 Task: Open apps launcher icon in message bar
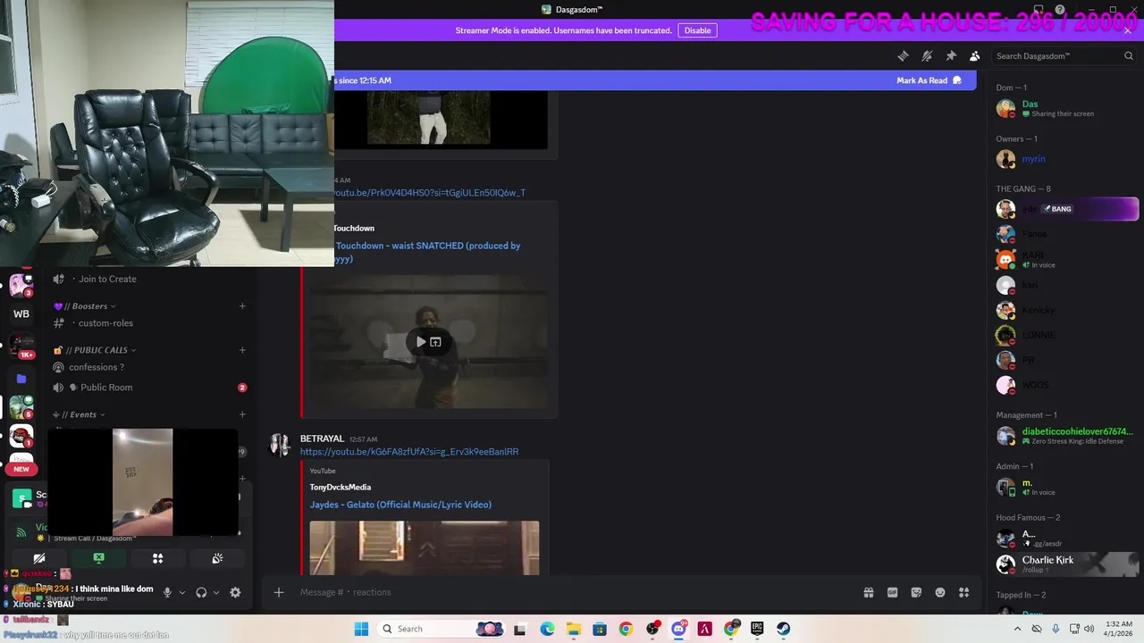coord(963,592)
